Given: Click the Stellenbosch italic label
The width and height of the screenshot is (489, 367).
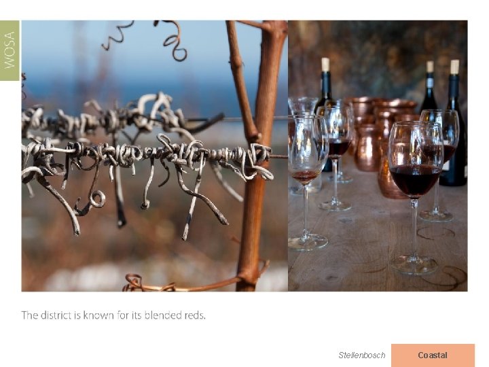Looking at the screenshot, I should pyautogui.click(x=362, y=355).
